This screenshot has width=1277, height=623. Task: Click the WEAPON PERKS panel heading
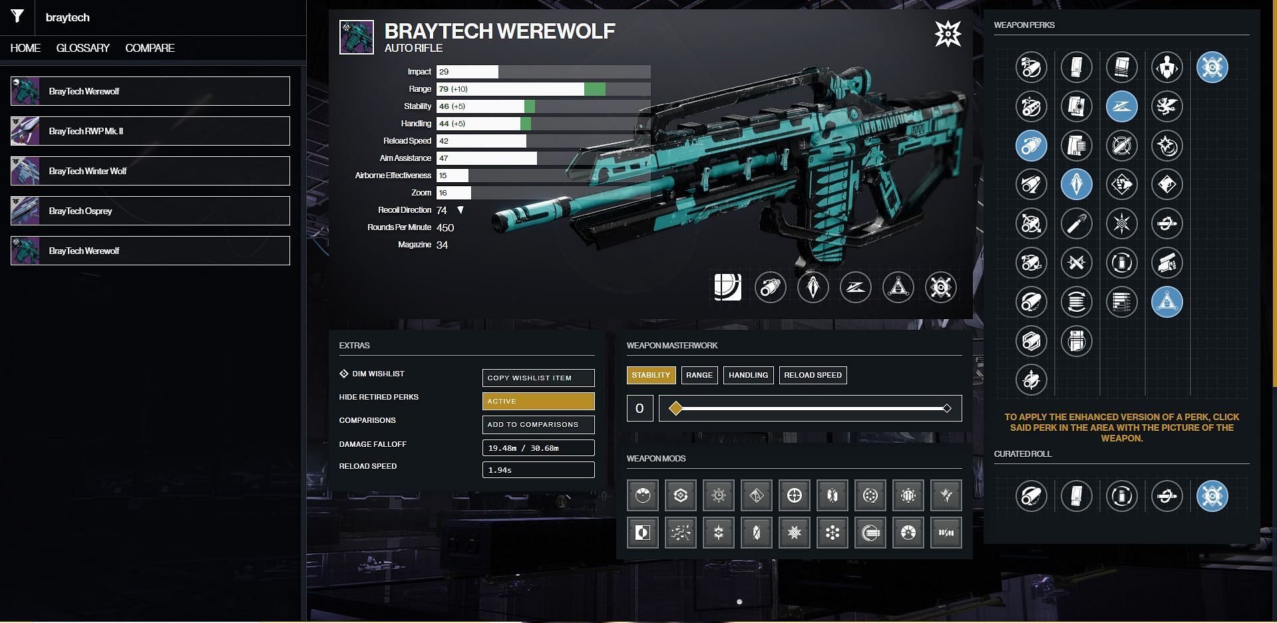pos(1024,25)
